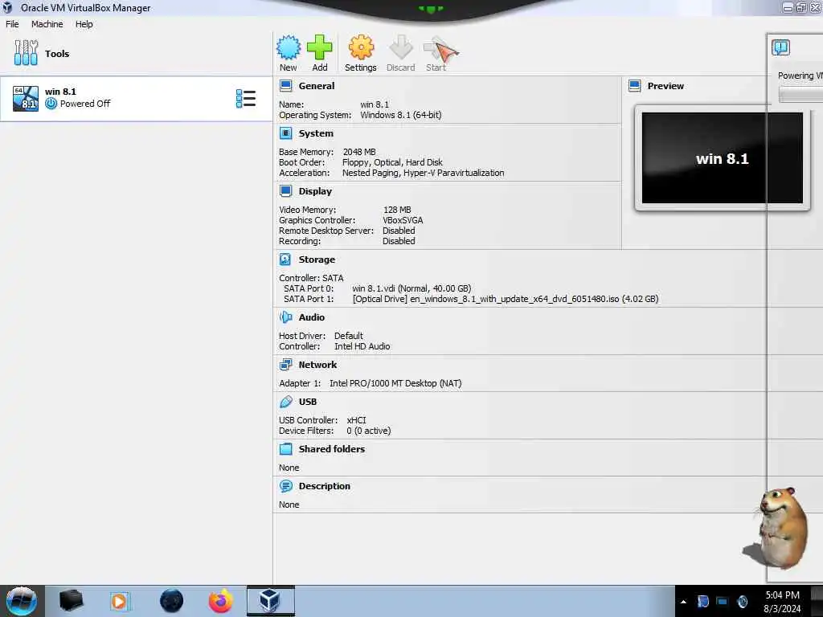
Task: Open the Storage settings header link
Action: tap(317, 259)
